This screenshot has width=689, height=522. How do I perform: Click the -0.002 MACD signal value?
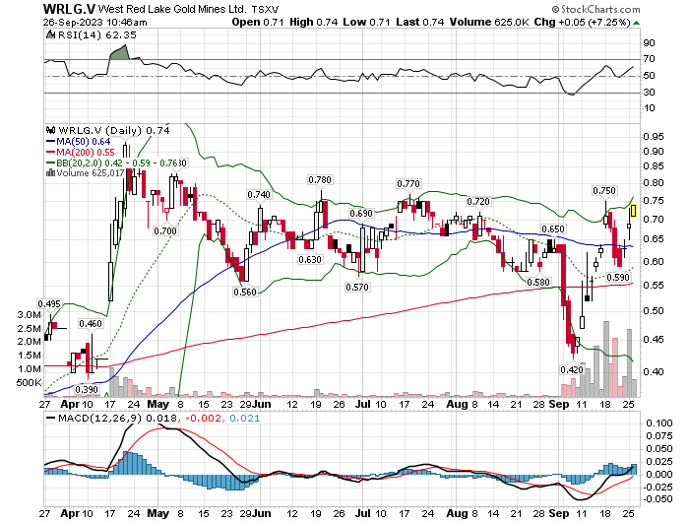204,418
